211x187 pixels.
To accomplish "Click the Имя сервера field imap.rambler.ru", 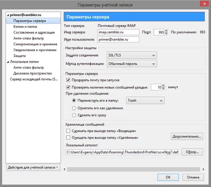I will [118, 32].
